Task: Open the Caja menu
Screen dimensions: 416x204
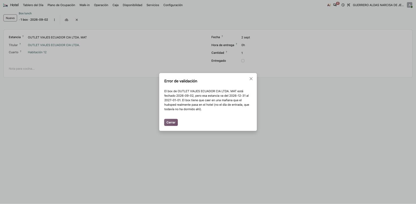Action: (x=115, y=5)
